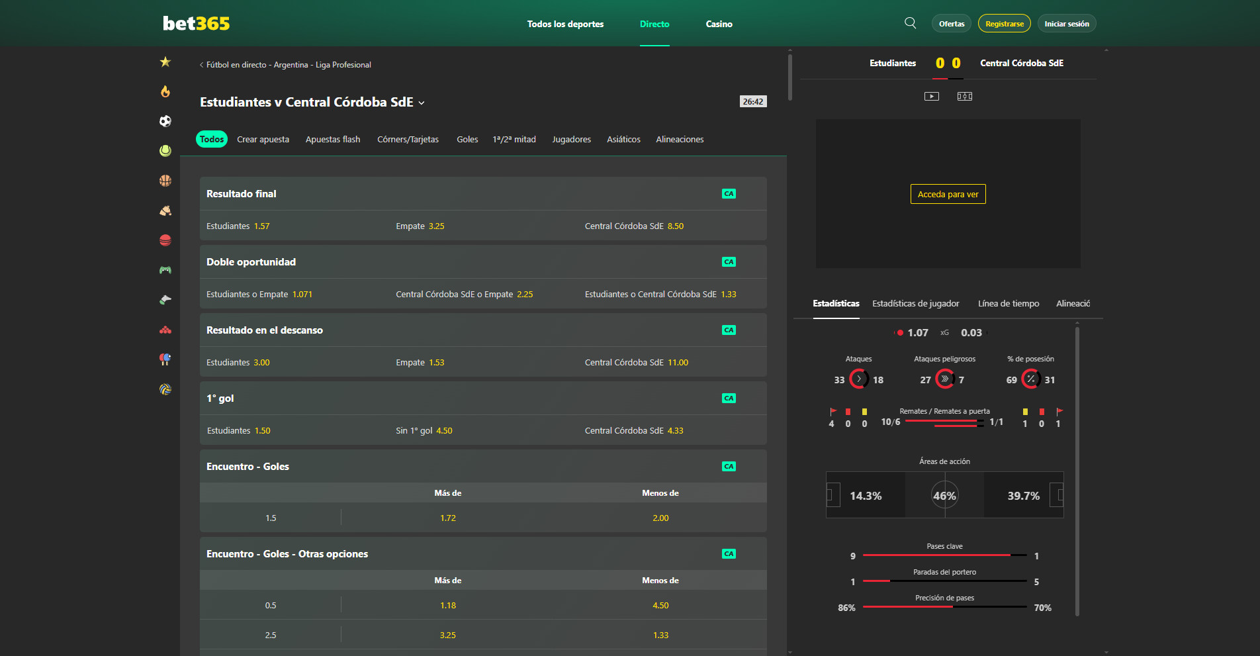Open favorites via the star sidebar icon
The width and height of the screenshot is (1260, 656).
(165, 62)
